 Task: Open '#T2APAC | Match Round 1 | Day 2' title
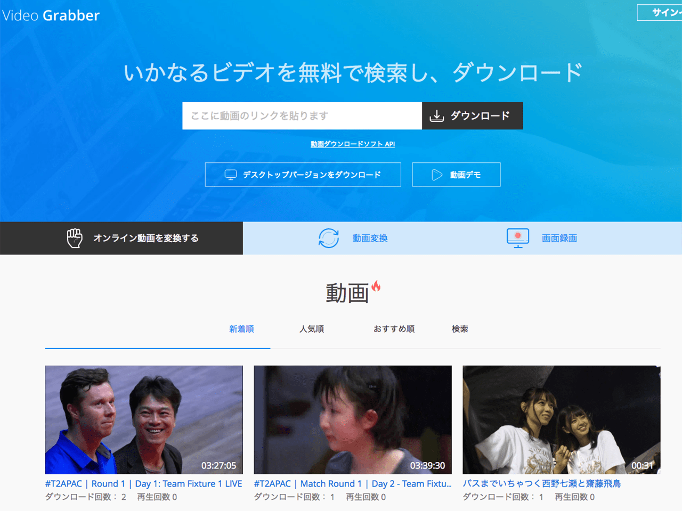pos(353,484)
